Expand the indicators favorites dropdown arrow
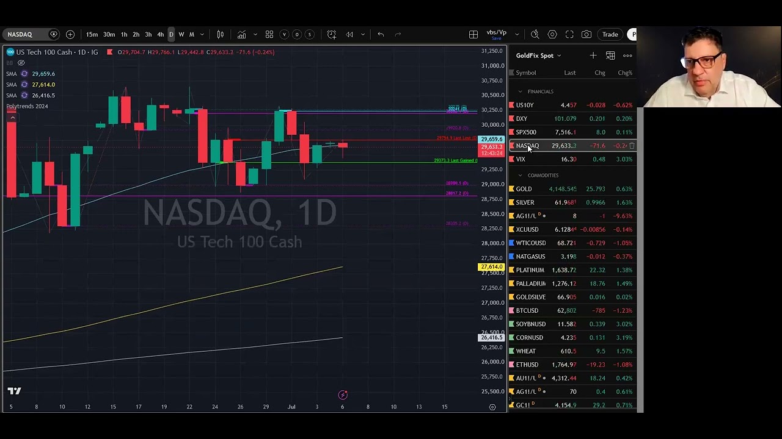This screenshot has height=439, width=782. point(255,35)
